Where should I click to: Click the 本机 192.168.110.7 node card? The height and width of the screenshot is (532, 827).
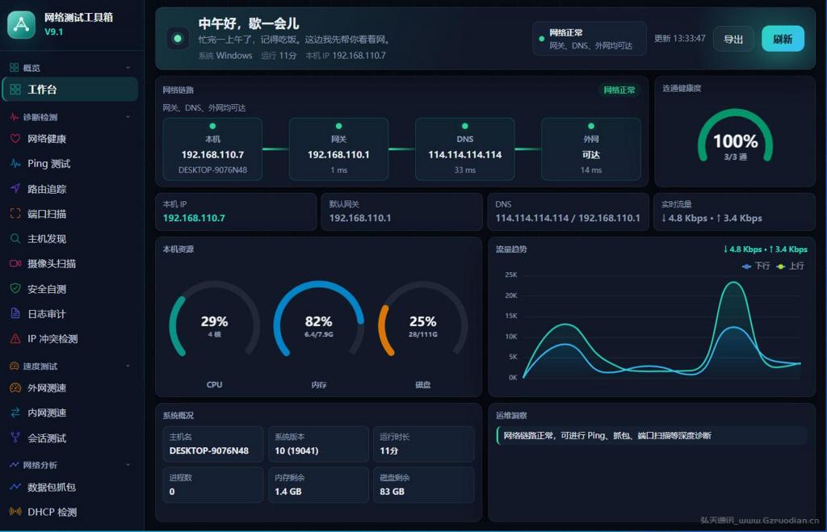coord(212,149)
